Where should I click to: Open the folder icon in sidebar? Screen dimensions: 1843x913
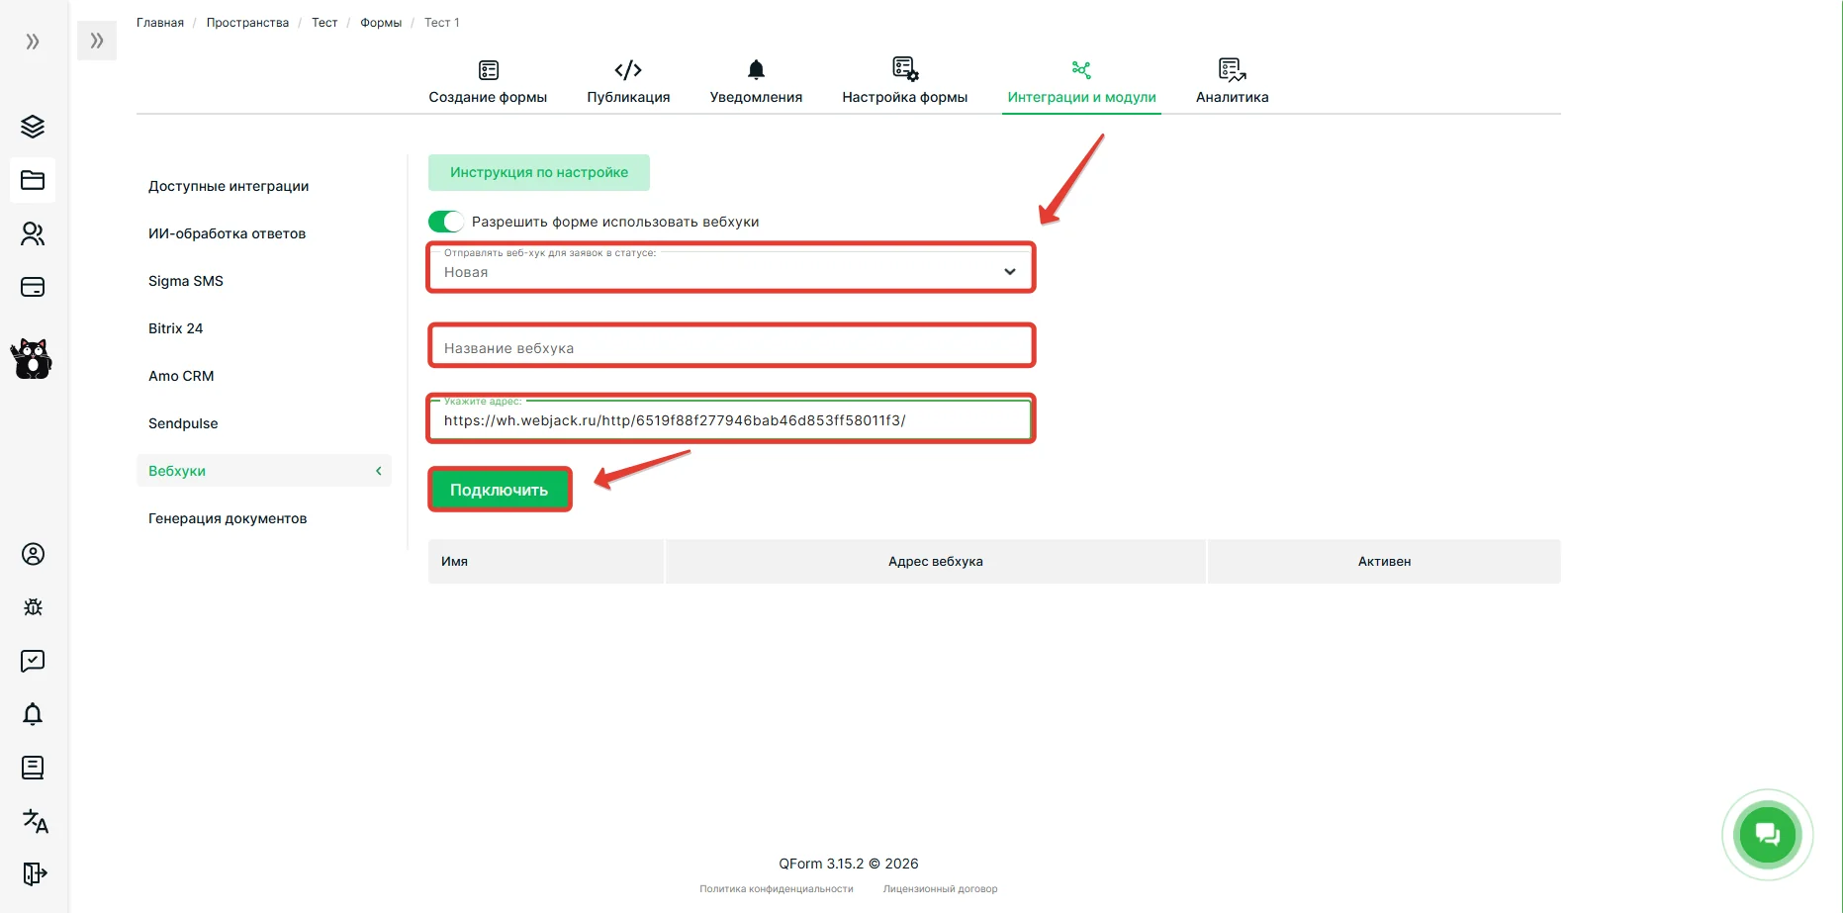(33, 180)
